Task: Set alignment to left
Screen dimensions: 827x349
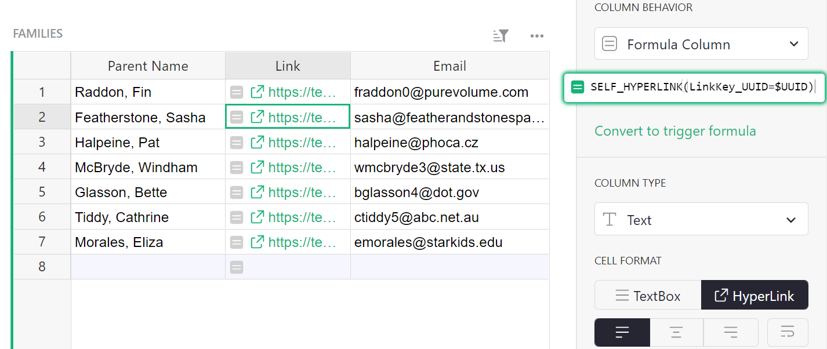Action: tap(622, 332)
